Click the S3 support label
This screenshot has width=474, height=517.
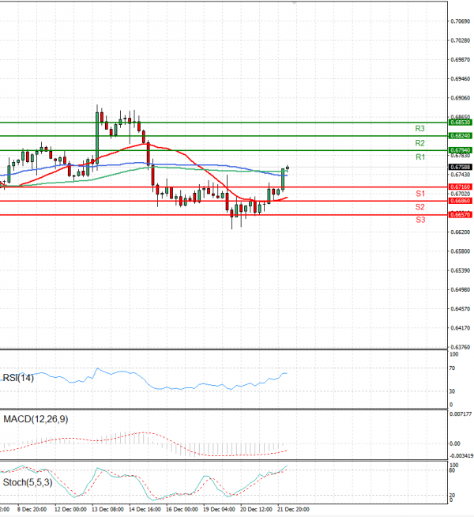point(420,220)
